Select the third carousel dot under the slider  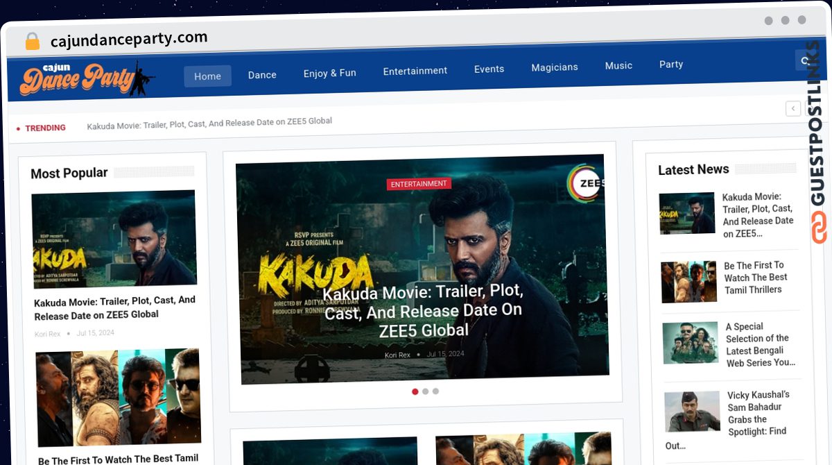[x=435, y=391]
